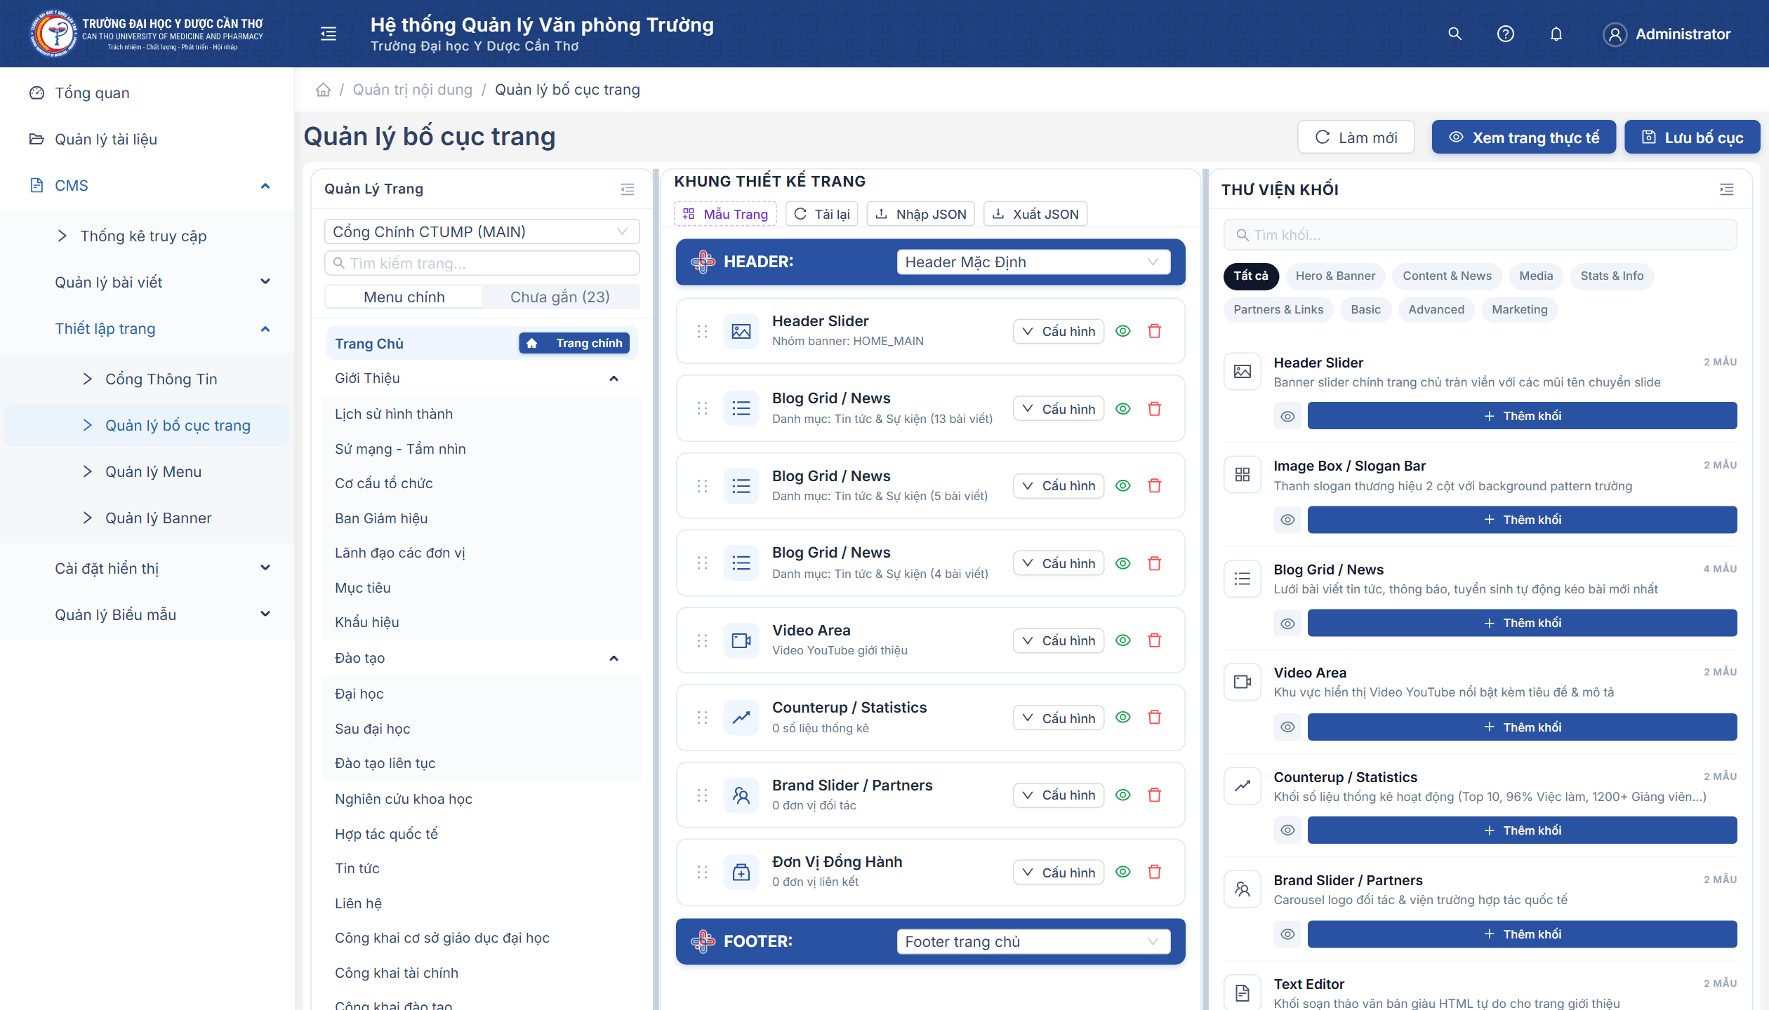This screenshot has width=1769, height=1010.
Task: Toggle visibility of Blog Grid 5 bài viết
Action: click(x=1123, y=485)
